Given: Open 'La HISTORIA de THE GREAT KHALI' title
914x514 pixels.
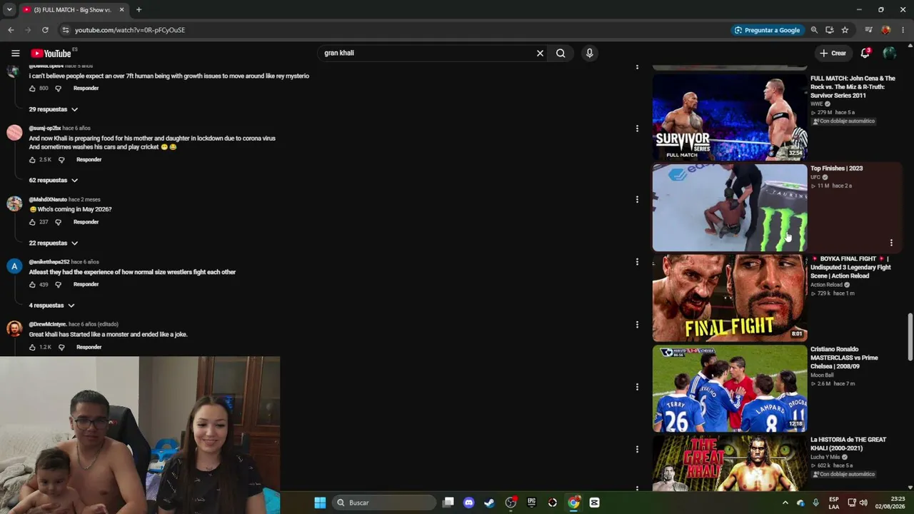Looking at the screenshot, I should tap(848, 444).
